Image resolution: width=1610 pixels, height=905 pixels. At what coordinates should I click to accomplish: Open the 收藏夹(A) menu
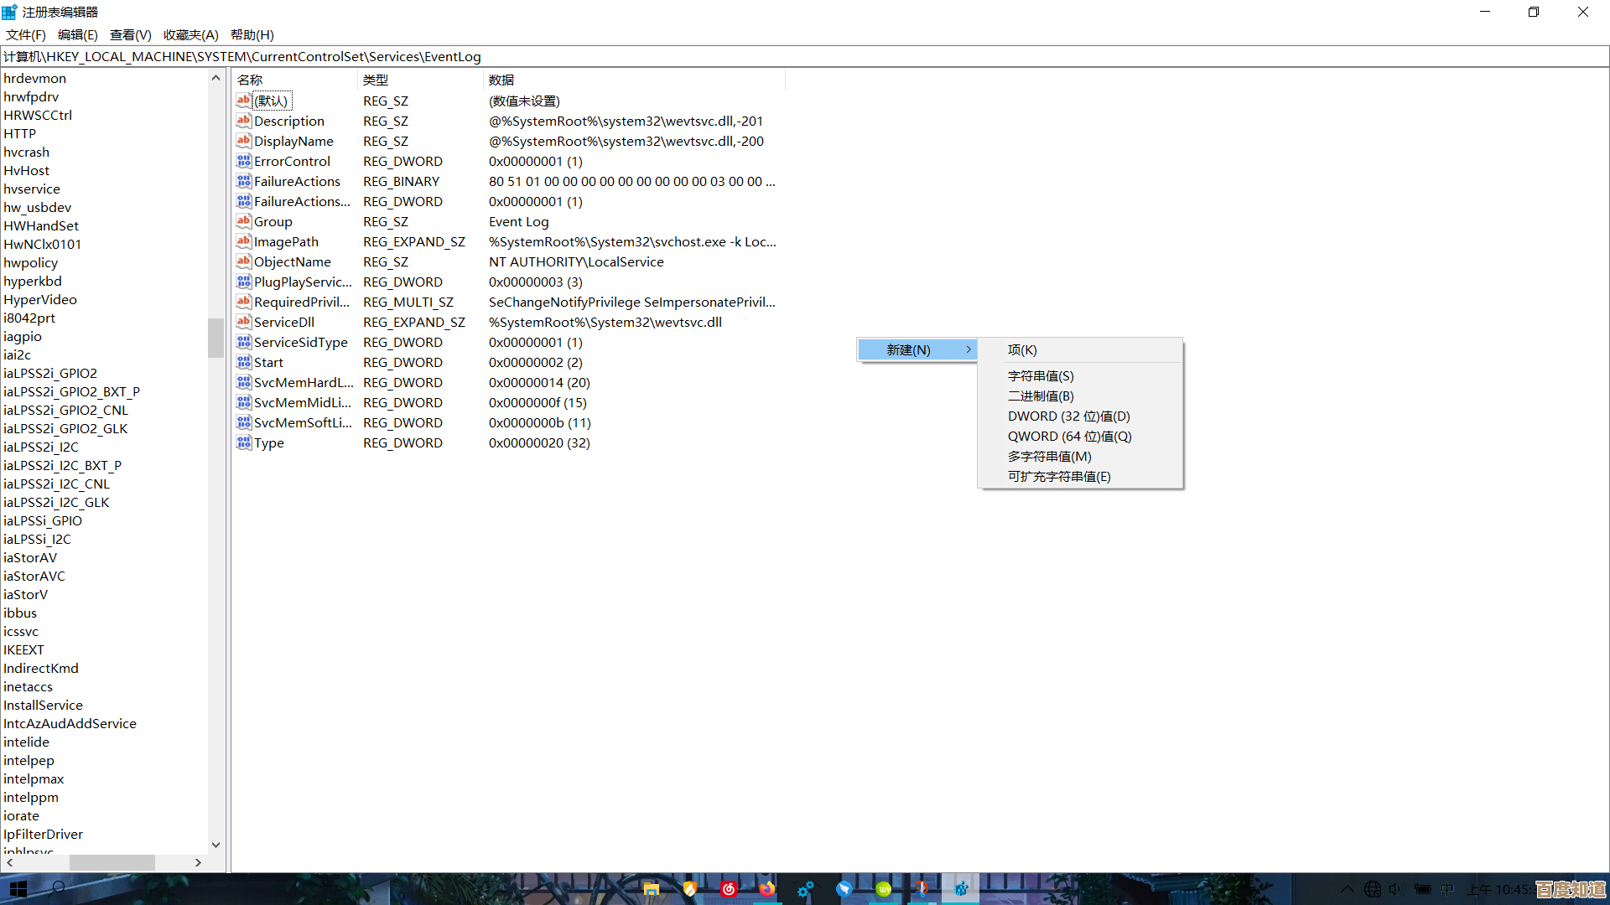tap(190, 34)
